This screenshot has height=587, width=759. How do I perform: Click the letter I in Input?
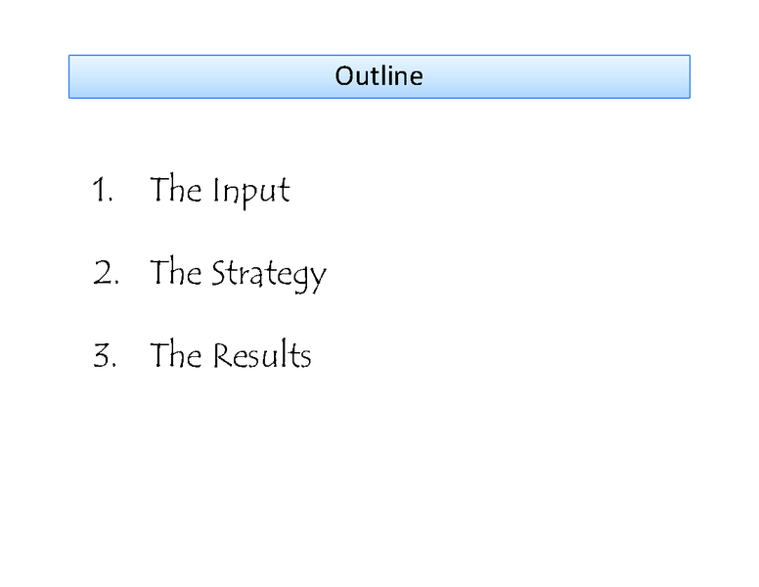216,190
